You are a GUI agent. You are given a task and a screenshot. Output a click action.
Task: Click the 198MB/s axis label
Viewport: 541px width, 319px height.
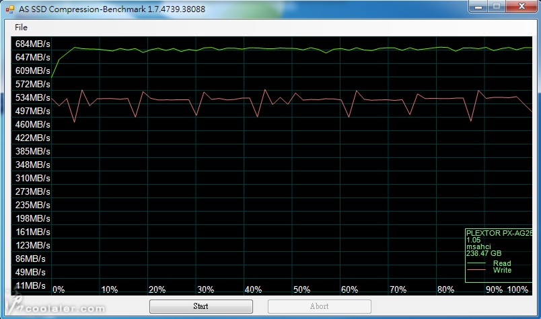pos(32,218)
